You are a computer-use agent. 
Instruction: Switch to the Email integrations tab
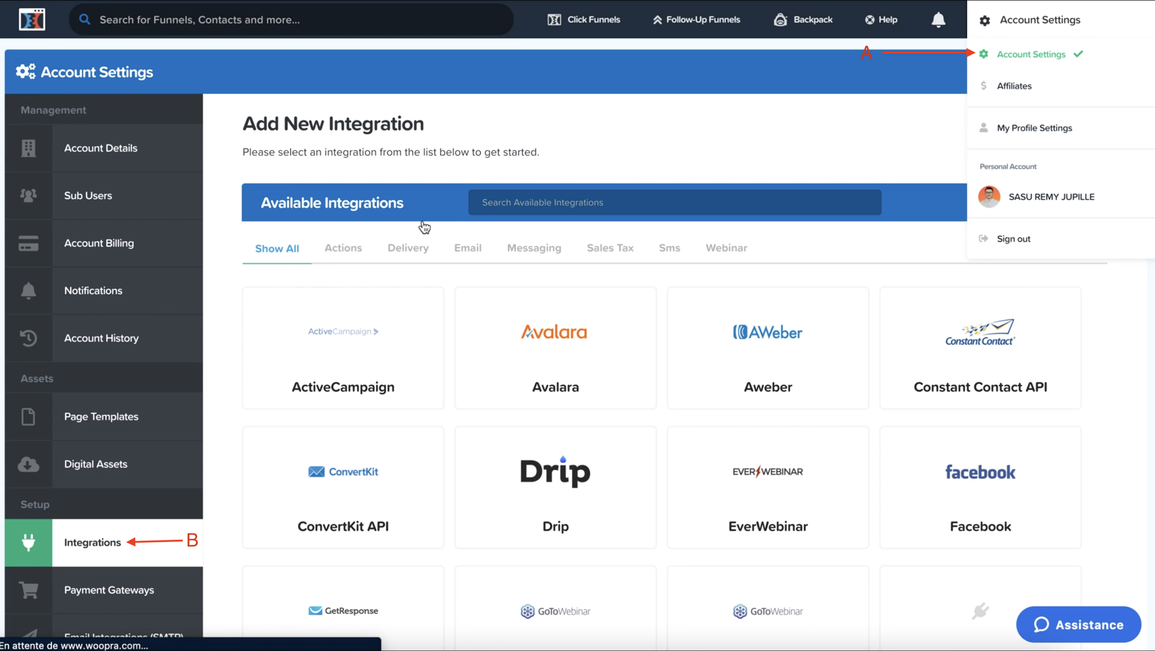pos(468,248)
